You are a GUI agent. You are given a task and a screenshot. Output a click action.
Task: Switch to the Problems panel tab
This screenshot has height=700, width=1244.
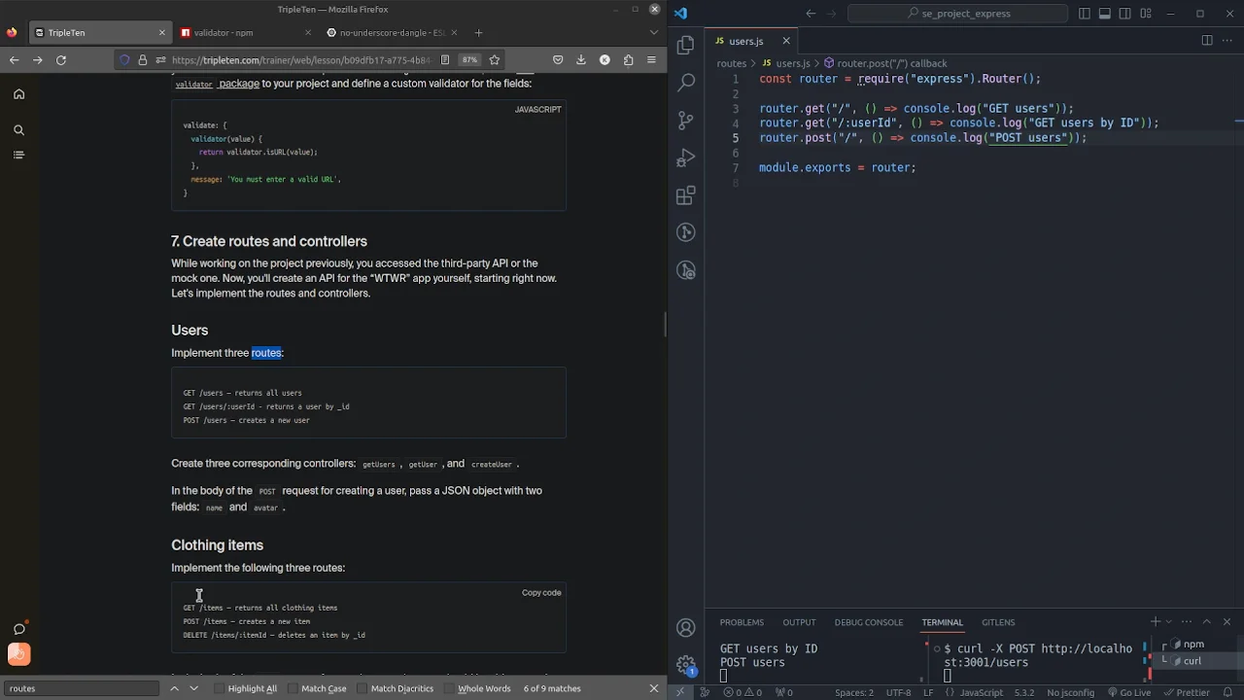click(x=742, y=622)
